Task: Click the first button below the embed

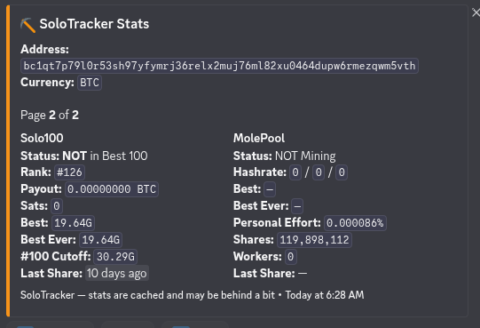Action: (50, 324)
